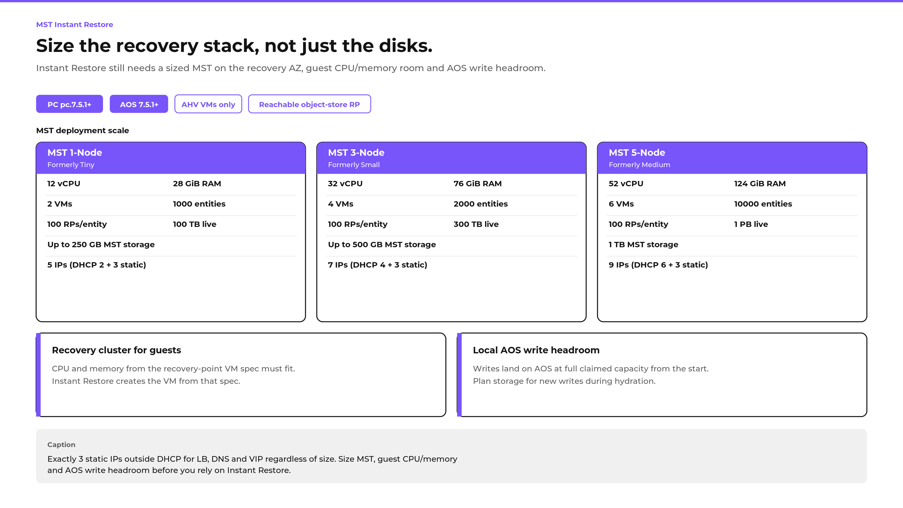This screenshot has width=903, height=508.
Task: Click the AHV VMs only tag
Action: (208, 104)
